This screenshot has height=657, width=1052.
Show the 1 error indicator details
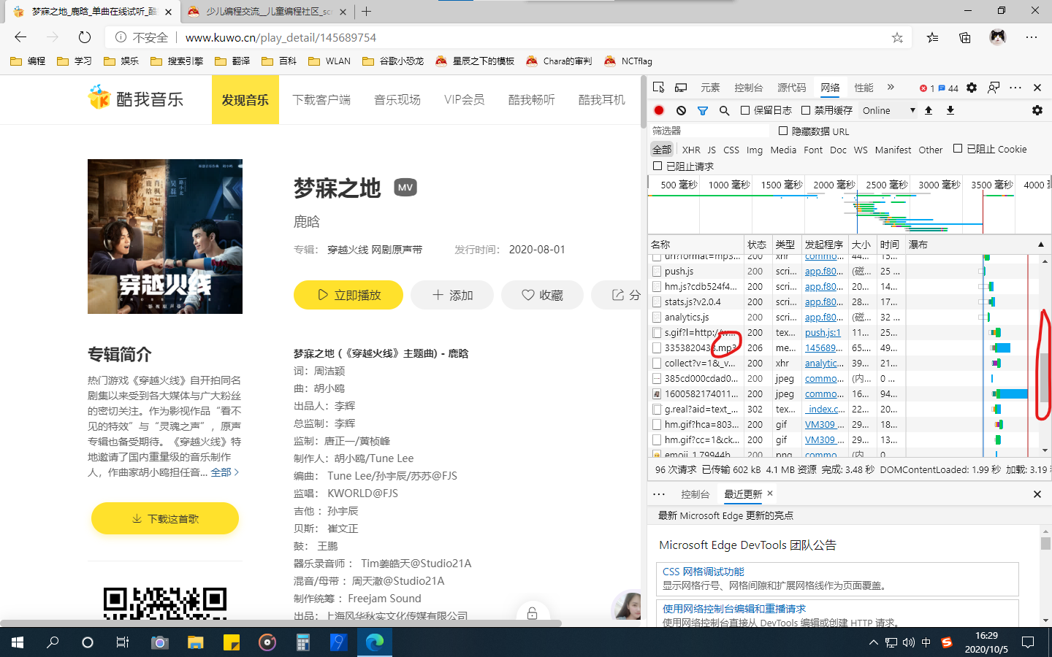tap(927, 88)
